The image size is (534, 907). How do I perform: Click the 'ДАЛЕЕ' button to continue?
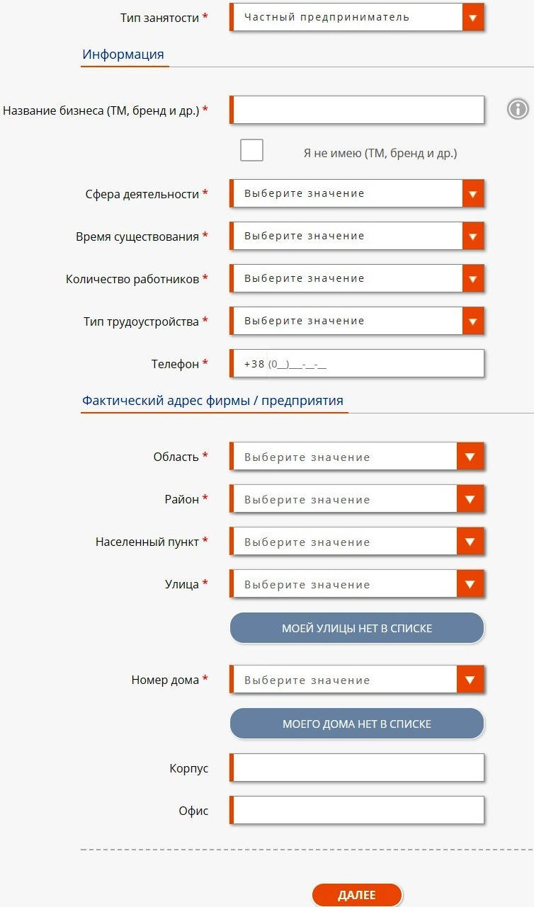358,894
